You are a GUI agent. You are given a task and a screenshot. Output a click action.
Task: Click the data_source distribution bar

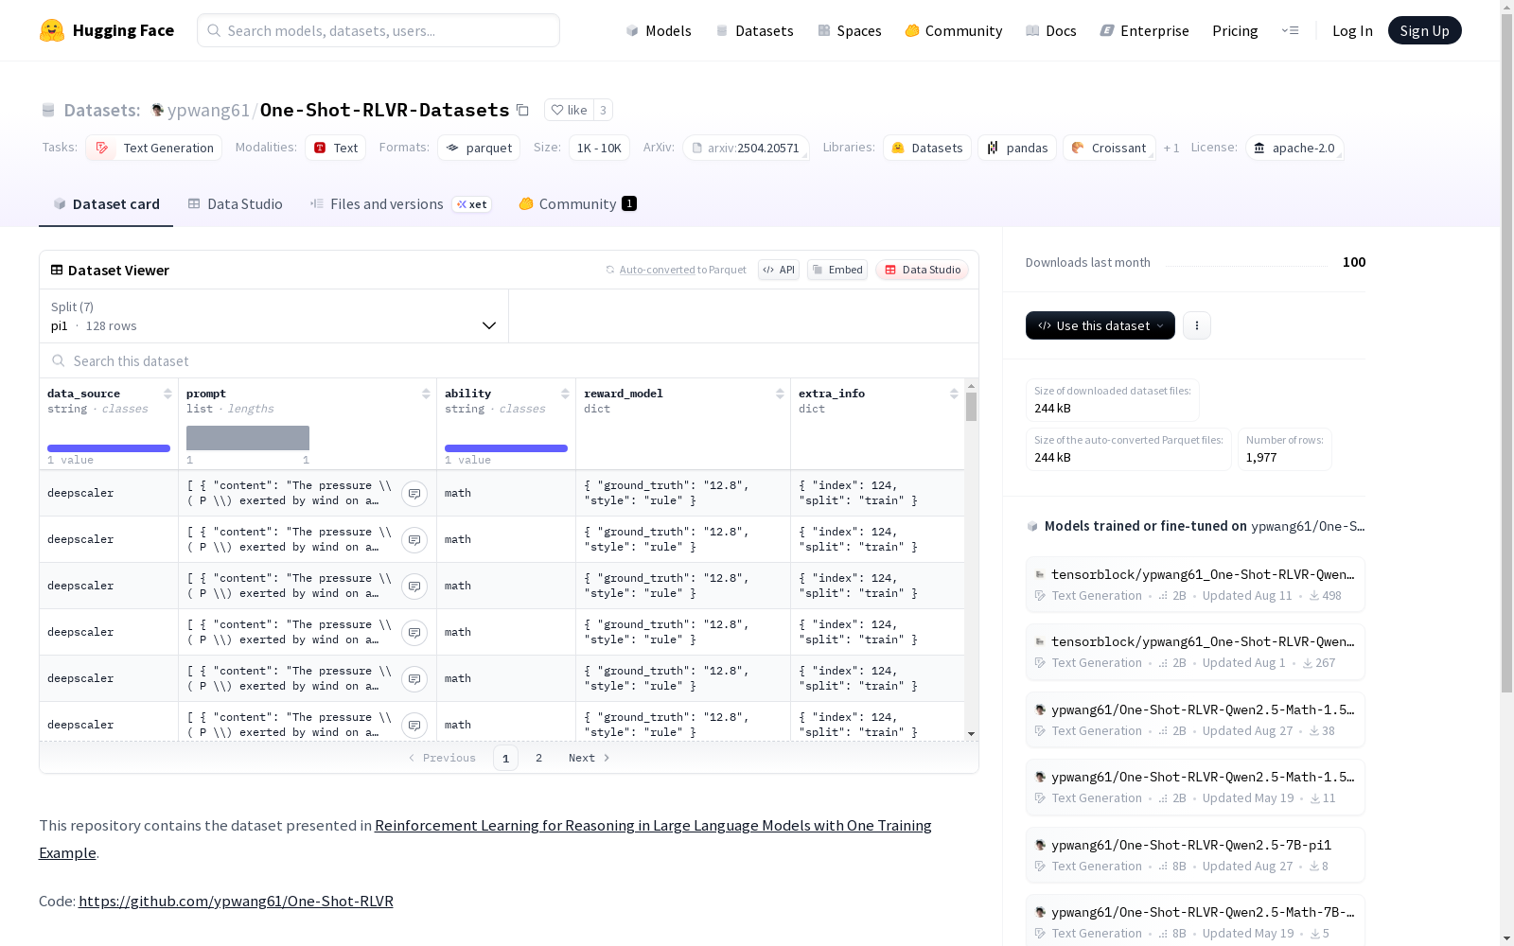click(109, 448)
